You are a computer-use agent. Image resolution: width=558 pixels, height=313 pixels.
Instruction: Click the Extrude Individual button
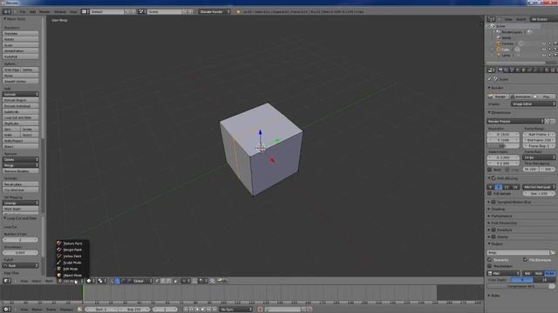(x=21, y=106)
